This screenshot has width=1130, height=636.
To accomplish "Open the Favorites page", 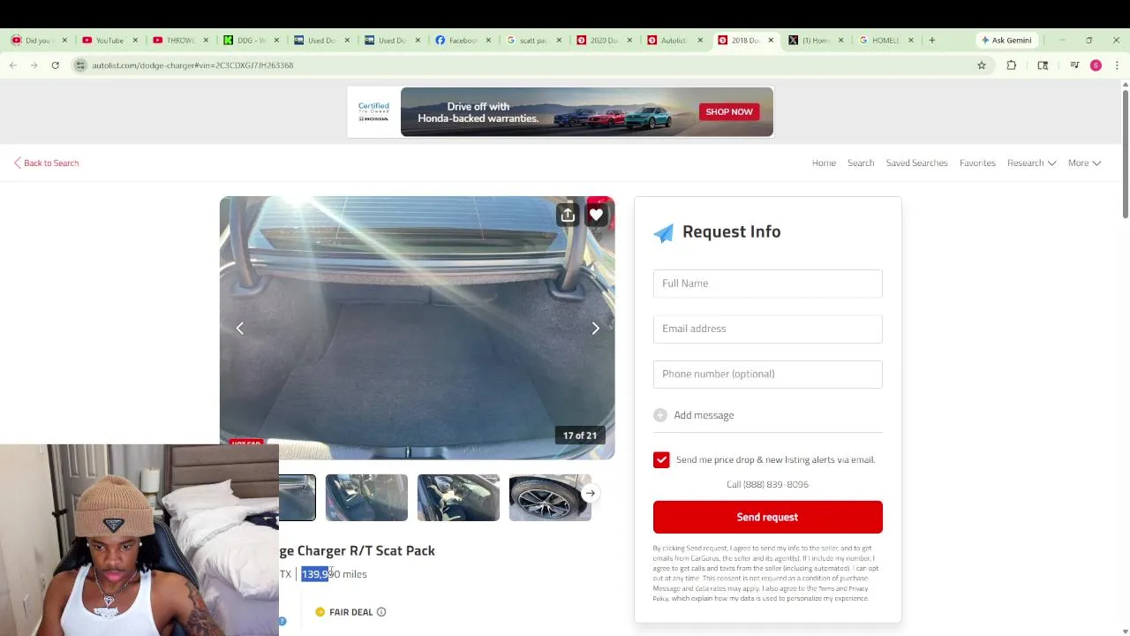I will pyautogui.click(x=977, y=163).
